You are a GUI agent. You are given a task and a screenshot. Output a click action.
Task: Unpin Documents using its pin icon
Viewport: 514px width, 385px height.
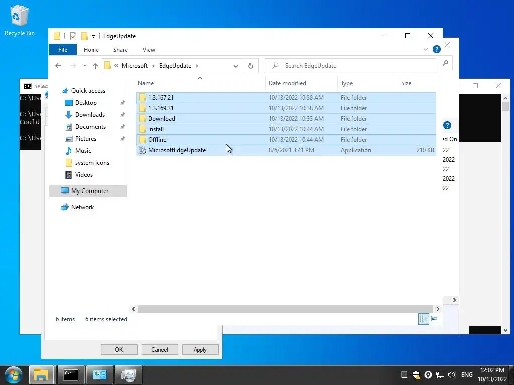click(x=123, y=127)
